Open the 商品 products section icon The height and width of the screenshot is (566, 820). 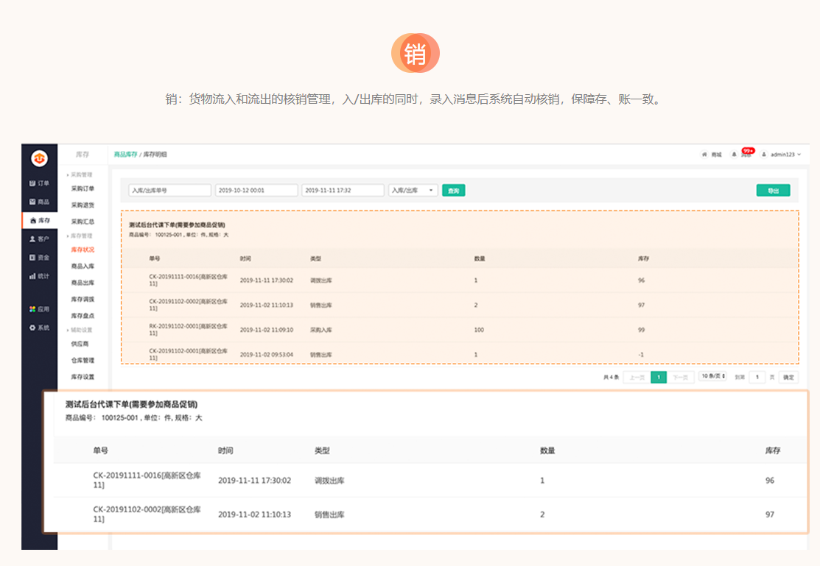click(x=32, y=202)
